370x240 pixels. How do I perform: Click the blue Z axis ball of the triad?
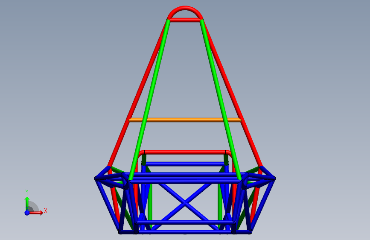(x=27, y=213)
